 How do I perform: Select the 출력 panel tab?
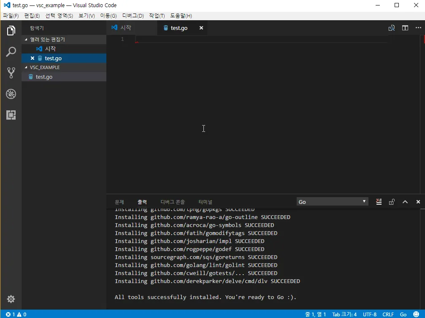tap(142, 202)
